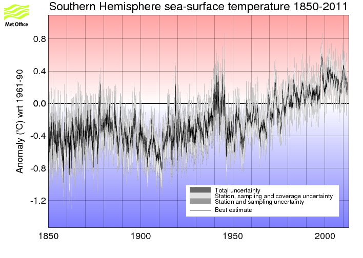This screenshot has width=363, height=258.
Task: Select the chart title text
Action: pyautogui.click(x=198, y=7)
